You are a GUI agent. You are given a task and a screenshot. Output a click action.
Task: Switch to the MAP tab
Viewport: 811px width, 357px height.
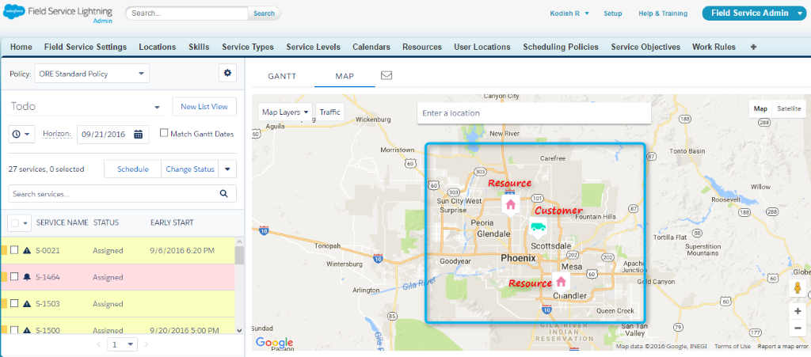pos(345,76)
